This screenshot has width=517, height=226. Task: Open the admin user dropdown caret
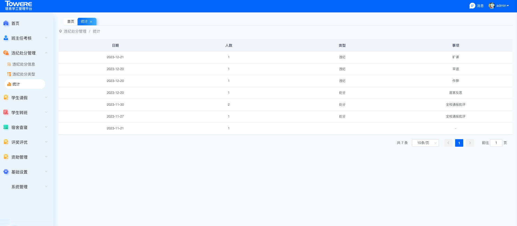pos(508,6)
